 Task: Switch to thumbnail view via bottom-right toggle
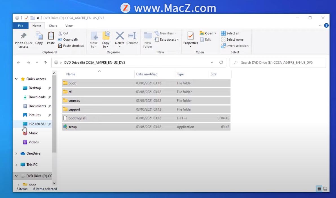[x=325, y=188]
